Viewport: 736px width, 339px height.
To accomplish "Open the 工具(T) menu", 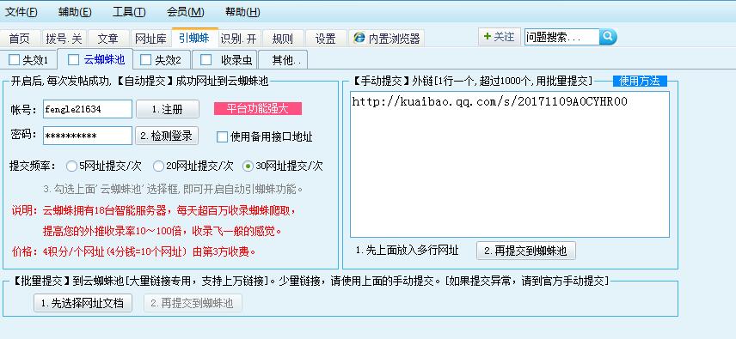I will [129, 12].
